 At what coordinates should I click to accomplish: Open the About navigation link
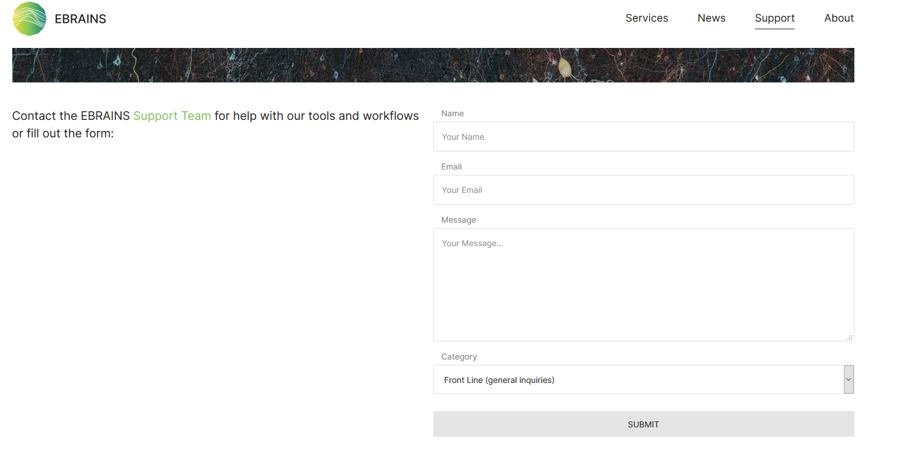(839, 18)
